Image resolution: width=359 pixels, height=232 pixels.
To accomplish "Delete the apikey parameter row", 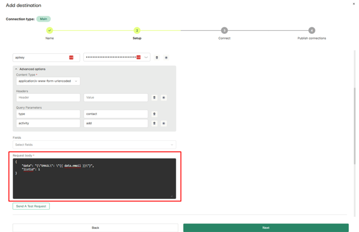I will pyautogui.click(x=157, y=58).
